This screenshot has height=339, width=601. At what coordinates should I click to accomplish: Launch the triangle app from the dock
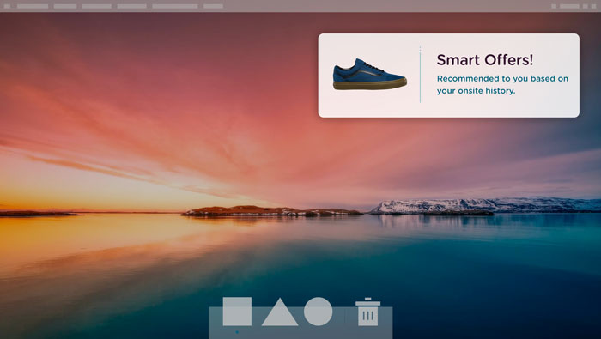pyautogui.click(x=280, y=312)
